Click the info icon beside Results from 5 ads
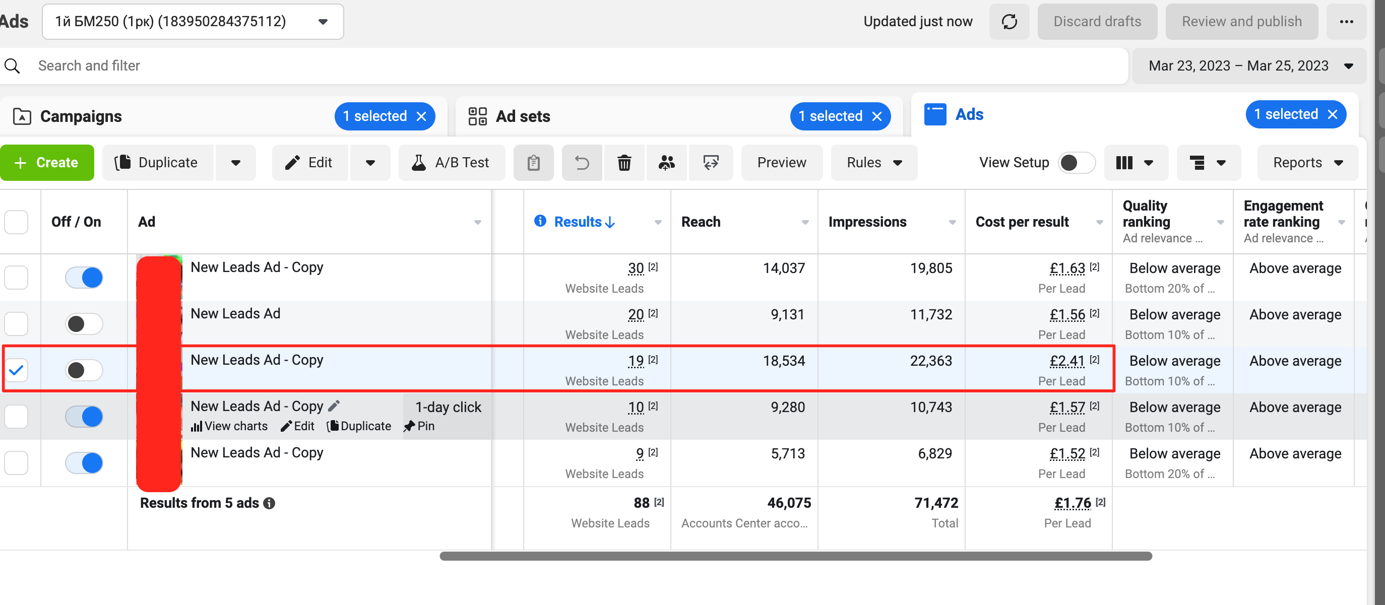 tap(269, 503)
